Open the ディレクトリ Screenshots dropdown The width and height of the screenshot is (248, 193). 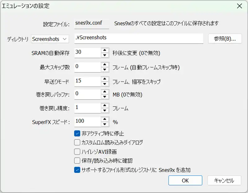pyautogui.click(x=50, y=39)
